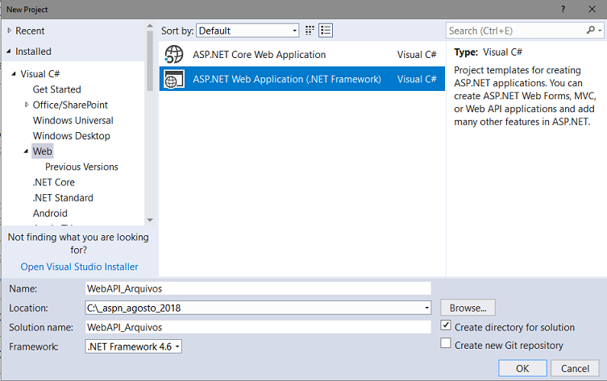This screenshot has width=607, height=381.
Task: Select Office/SharePoint category
Action: [x=70, y=105]
